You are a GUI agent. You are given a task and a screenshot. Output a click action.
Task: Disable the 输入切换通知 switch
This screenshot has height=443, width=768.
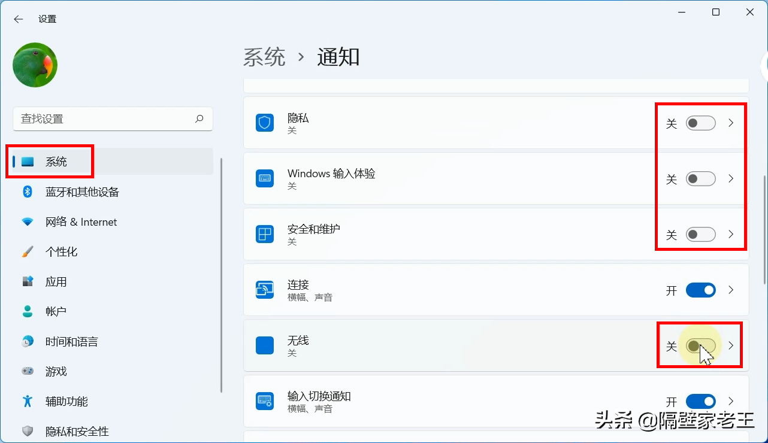(x=700, y=401)
